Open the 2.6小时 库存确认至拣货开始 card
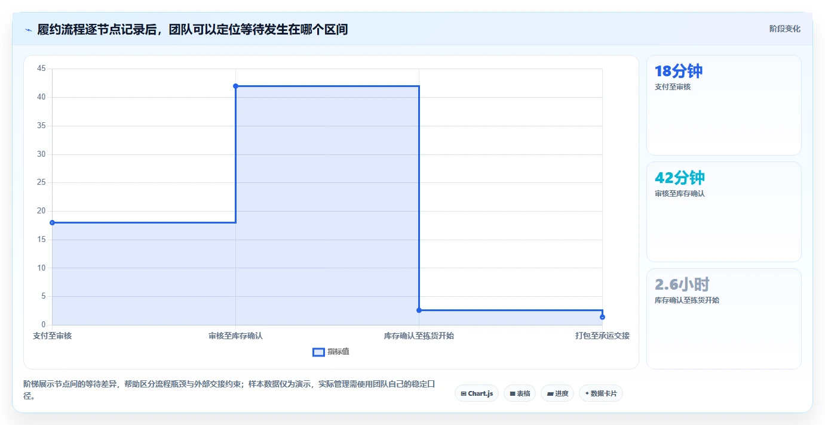 (723, 319)
